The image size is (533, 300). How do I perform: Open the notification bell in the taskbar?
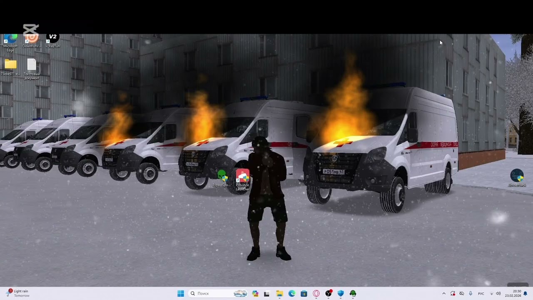pyautogui.click(x=526, y=294)
